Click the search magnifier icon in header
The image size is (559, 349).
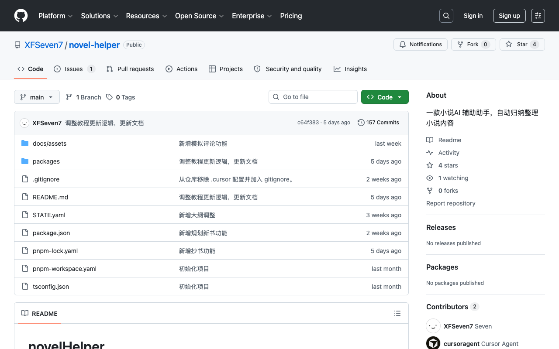(x=446, y=16)
